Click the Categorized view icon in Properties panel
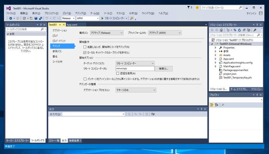269x154 pixels. 212,105
